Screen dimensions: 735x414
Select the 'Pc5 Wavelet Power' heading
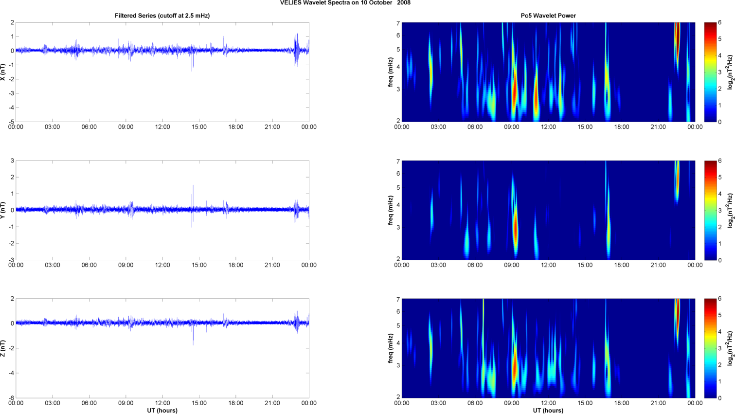[548, 16]
